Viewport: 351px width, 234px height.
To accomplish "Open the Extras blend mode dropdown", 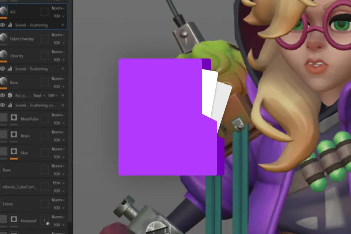I will (58, 200).
